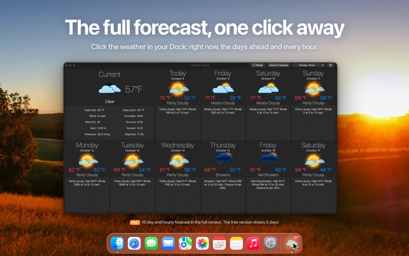The height and width of the screenshot is (256, 409).
Task: Click 'Sunset: 6:20' detail
Action: [x=134, y=129]
